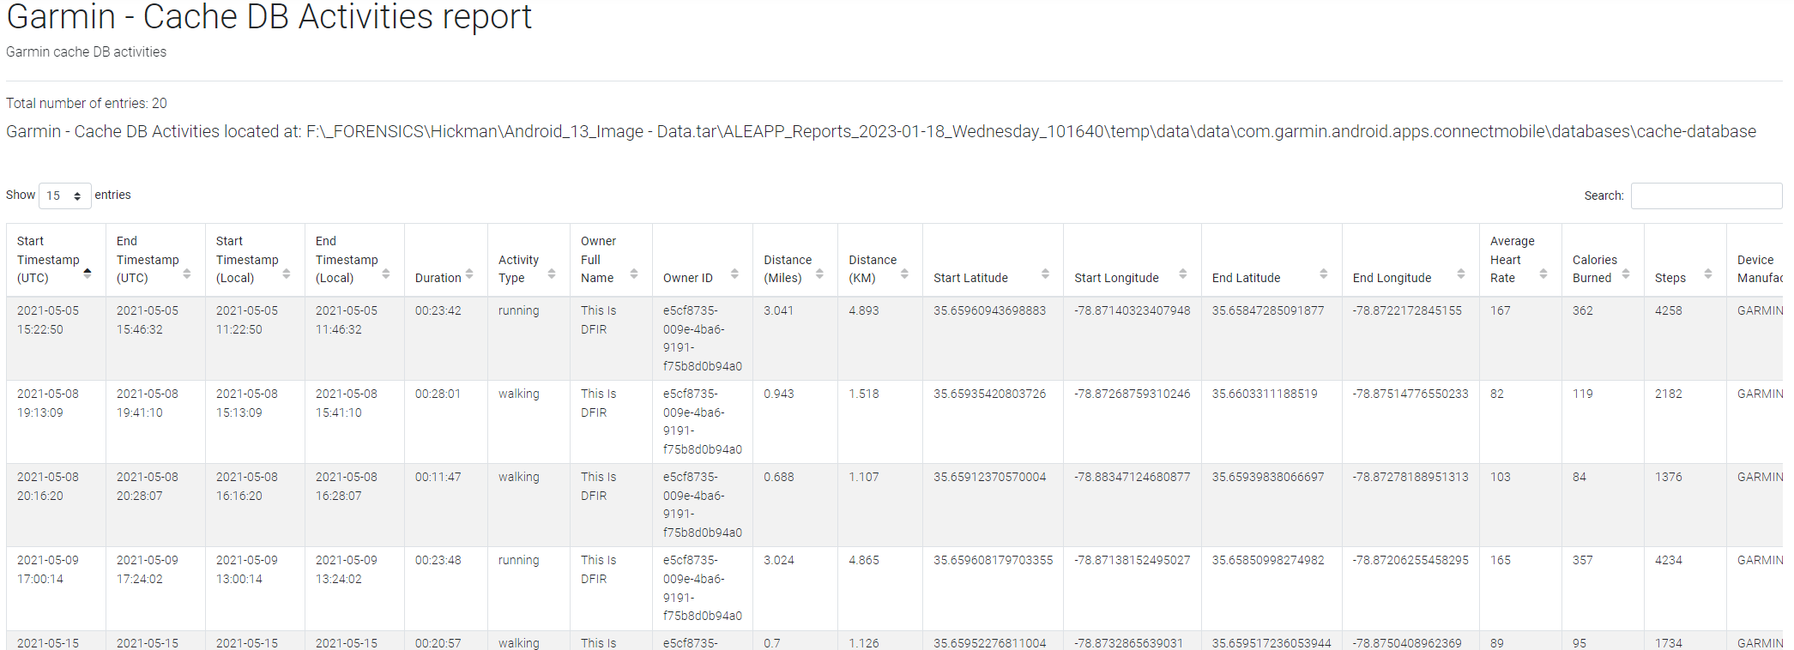Sort by Owner Full Name arrow icon
The height and width of the screenshot is (650, 1794).
pyautogui.click(x=634, y=274)
